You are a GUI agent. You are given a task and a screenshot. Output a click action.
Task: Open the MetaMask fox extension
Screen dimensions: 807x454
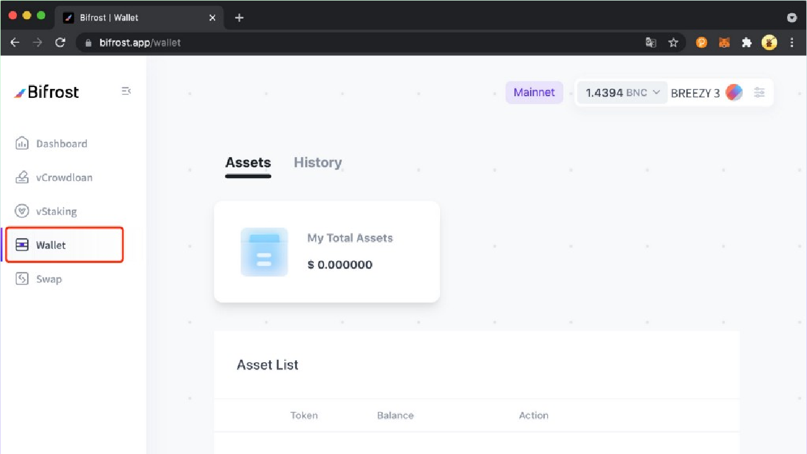point(724,43)
